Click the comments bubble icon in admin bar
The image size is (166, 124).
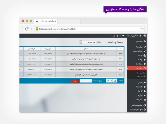tap(123, 36)
